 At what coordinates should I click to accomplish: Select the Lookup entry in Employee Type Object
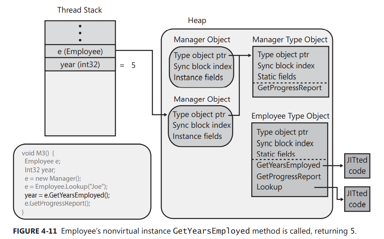point(269,187)
